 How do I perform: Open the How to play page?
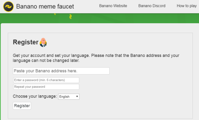click(187, 6)
